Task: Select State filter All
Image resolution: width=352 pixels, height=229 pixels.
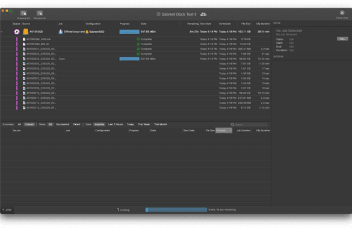Action: (51, 124)
